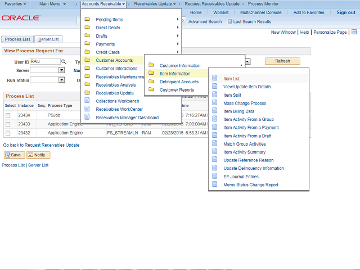360x270 pixels.
Task: Click the page icon beside Mass Change Process
Action: (215, 102)
